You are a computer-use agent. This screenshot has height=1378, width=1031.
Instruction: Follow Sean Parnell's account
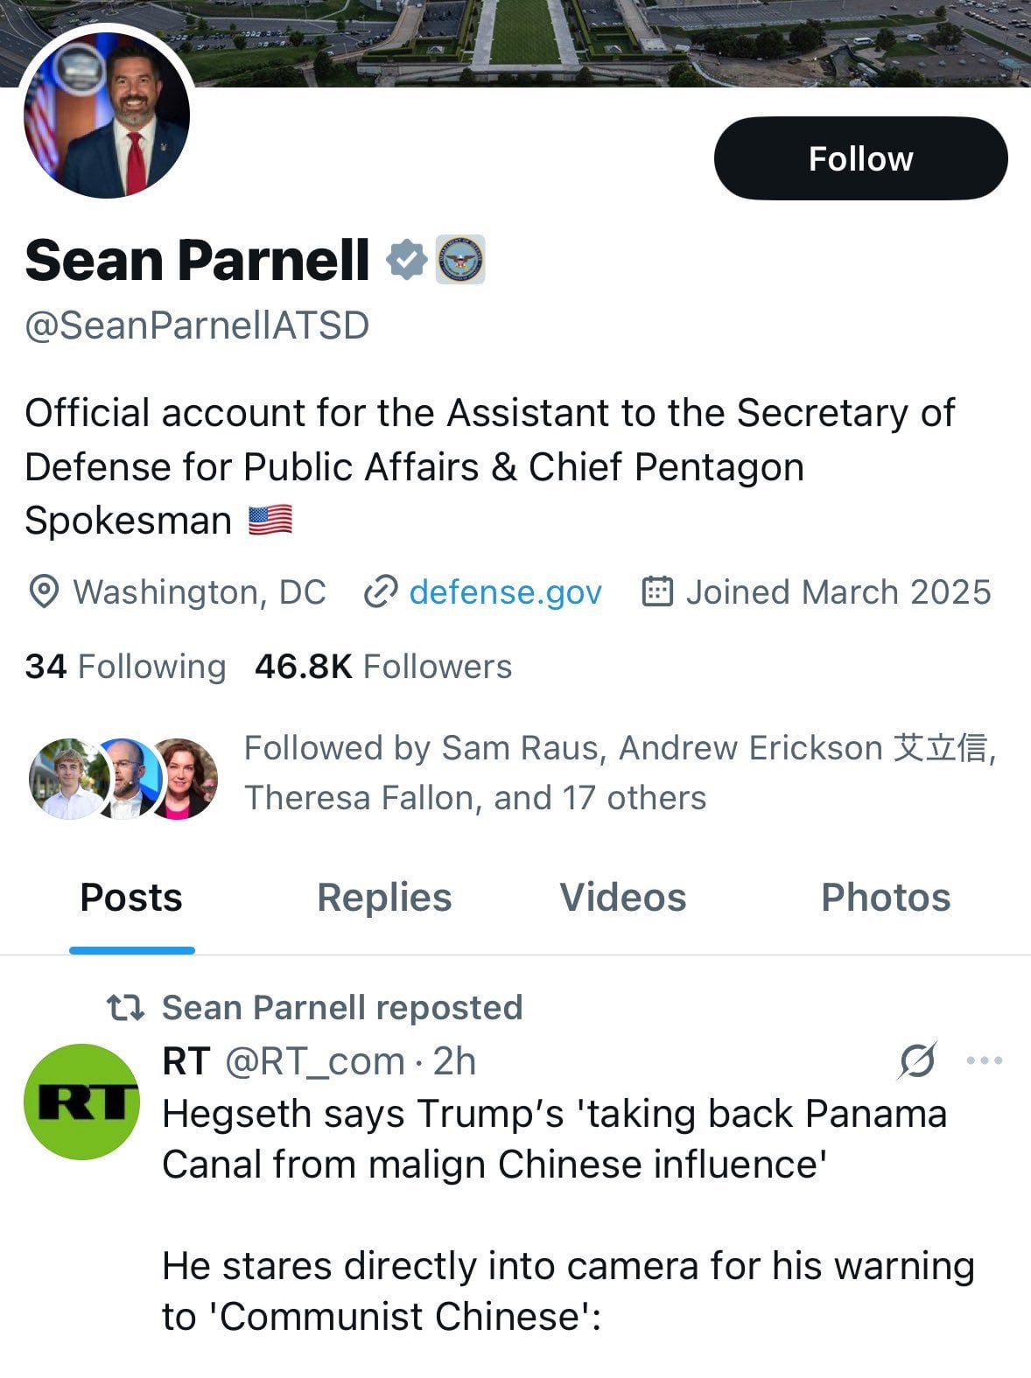860,158
